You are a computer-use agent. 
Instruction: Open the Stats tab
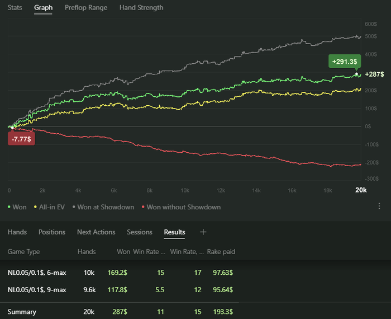tap(15, 7)
